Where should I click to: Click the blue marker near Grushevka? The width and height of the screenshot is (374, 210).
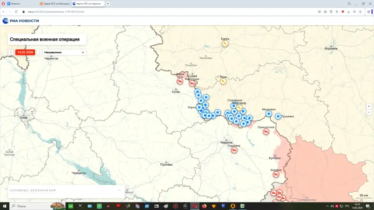[x=278, y=116]
